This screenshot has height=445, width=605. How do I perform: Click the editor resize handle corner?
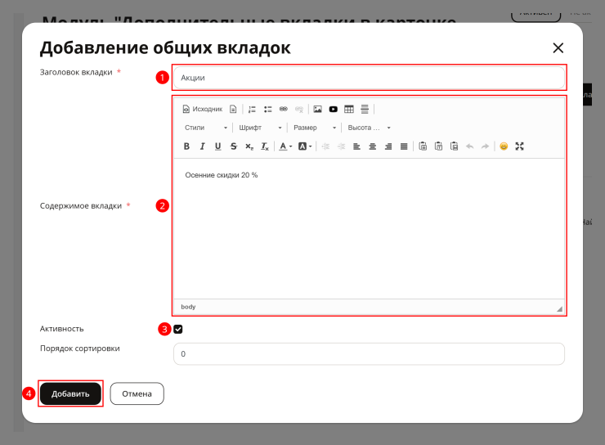click(x=559, y=308)
